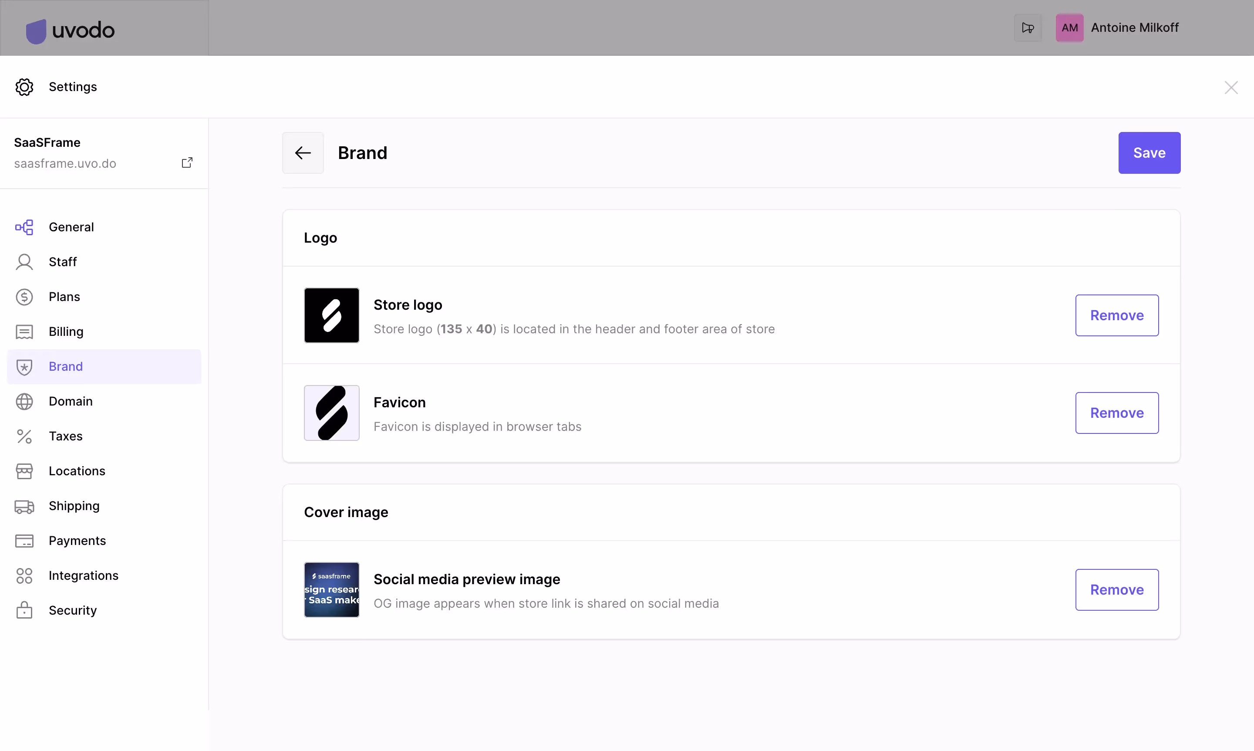
Task: Open saasframe.uvo.do via external link icon
Action: tap(187, 162)
